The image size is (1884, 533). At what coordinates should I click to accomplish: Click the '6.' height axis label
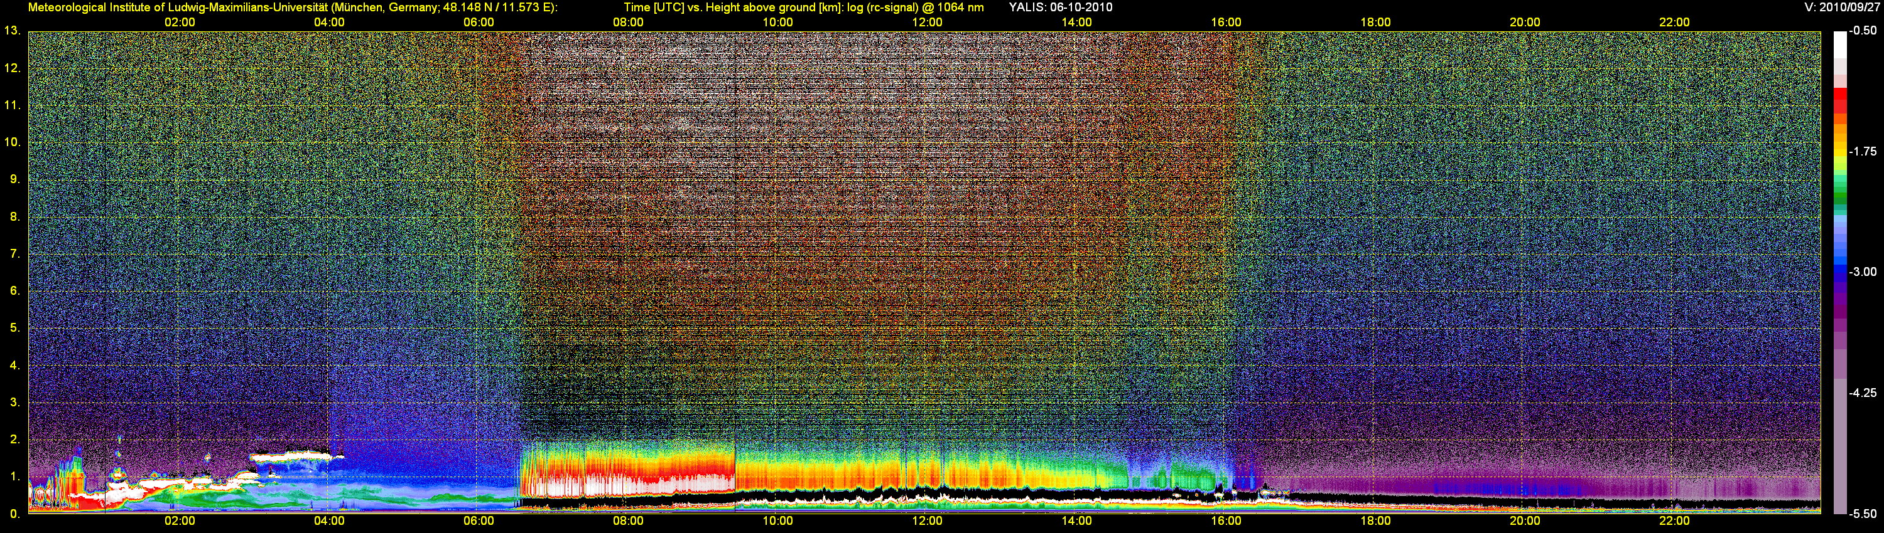pyautogui.click(x=14, y=290)
